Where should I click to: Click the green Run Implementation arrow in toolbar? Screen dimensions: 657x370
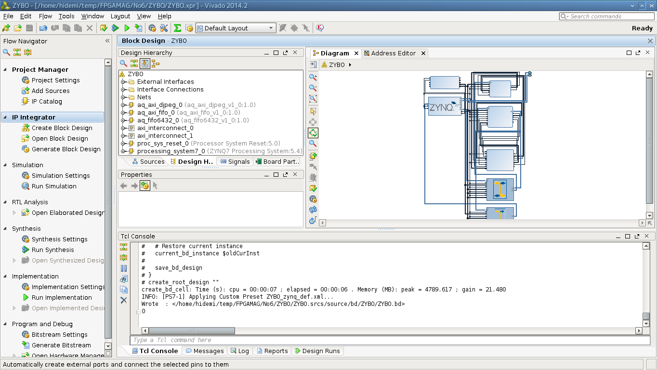point(127,28)
